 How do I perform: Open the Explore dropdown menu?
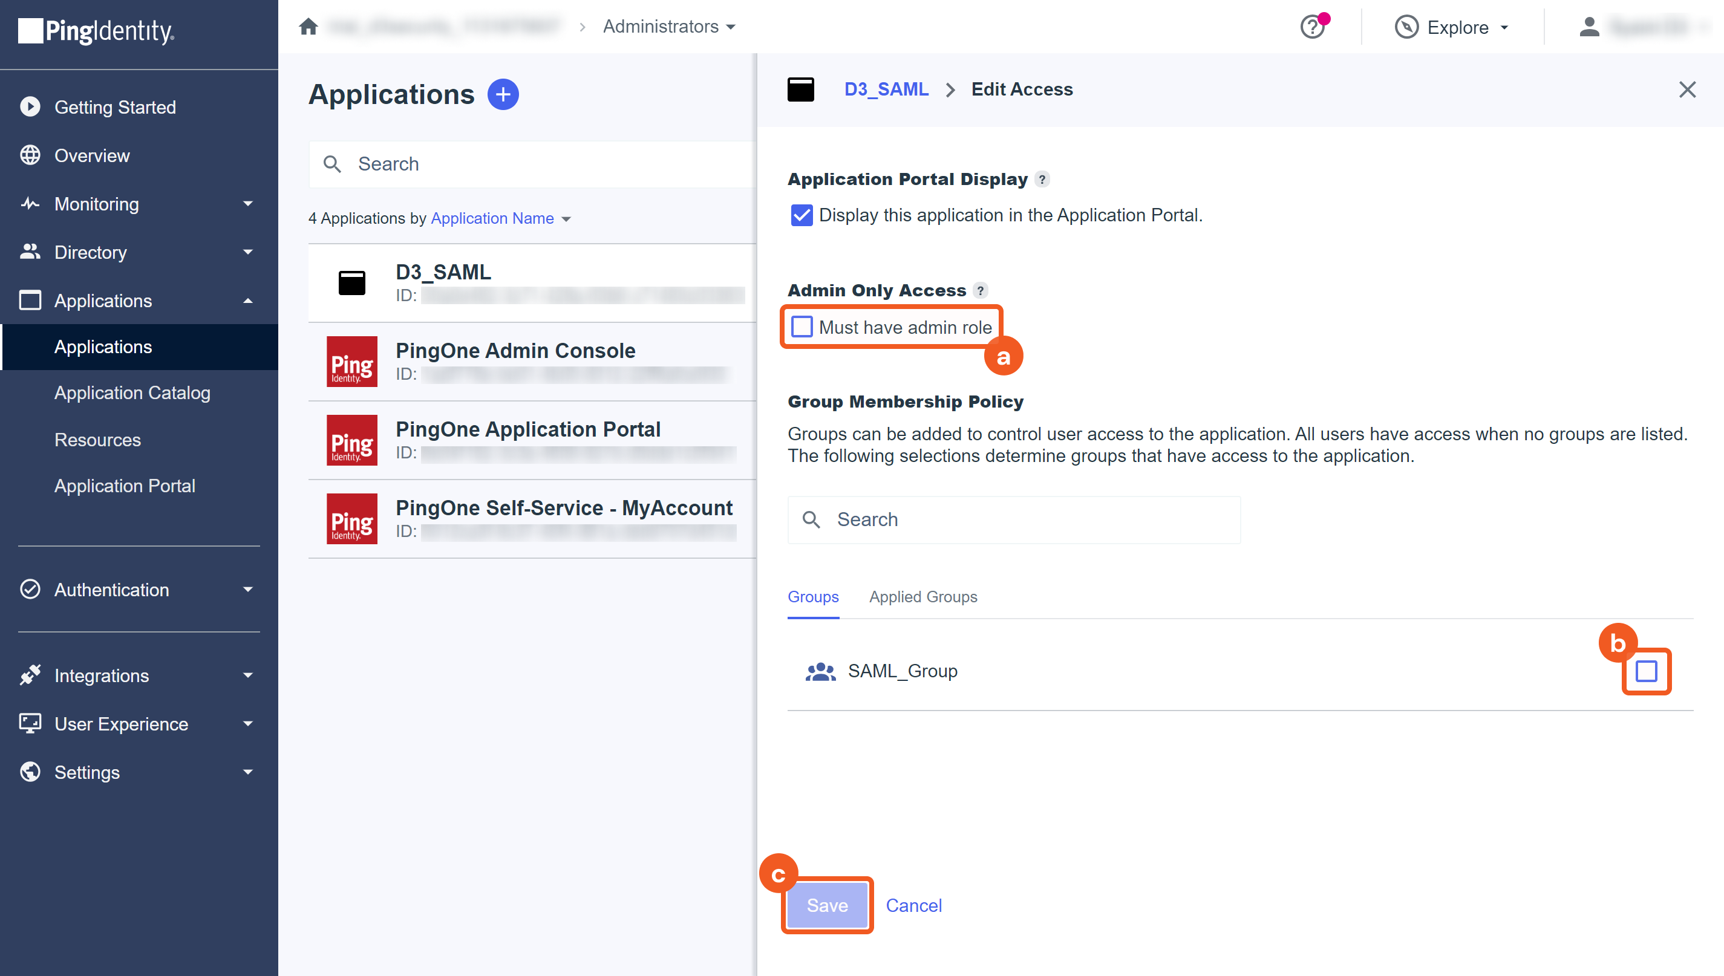pyautogui.click(x=1452, y=27)
